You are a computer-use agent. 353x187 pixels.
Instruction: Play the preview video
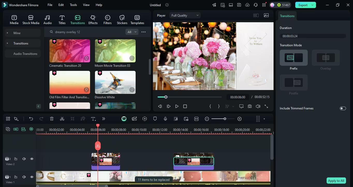(177, 106)
